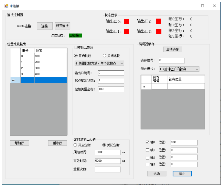Click the red indicator for 输出口1
The width and height of the screenshot is (223, 187).
tap(126, 31)
